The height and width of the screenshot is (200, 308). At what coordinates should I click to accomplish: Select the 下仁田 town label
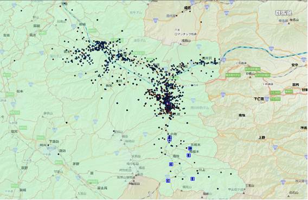pos(259,99)
